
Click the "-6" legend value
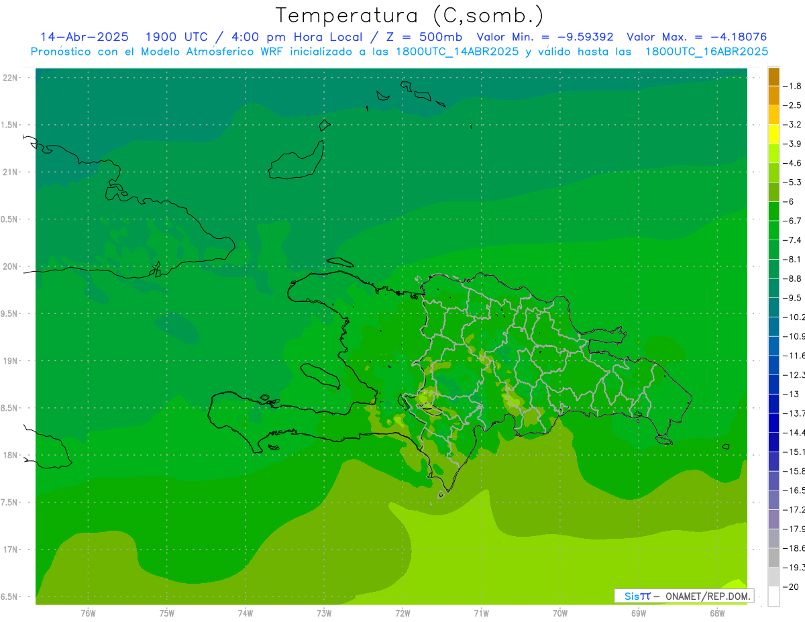tap(788, 201)
